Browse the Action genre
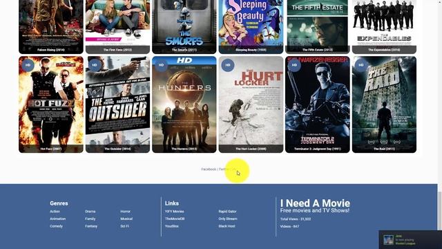This screenshot has height=249, width=442. coord(55,212)
